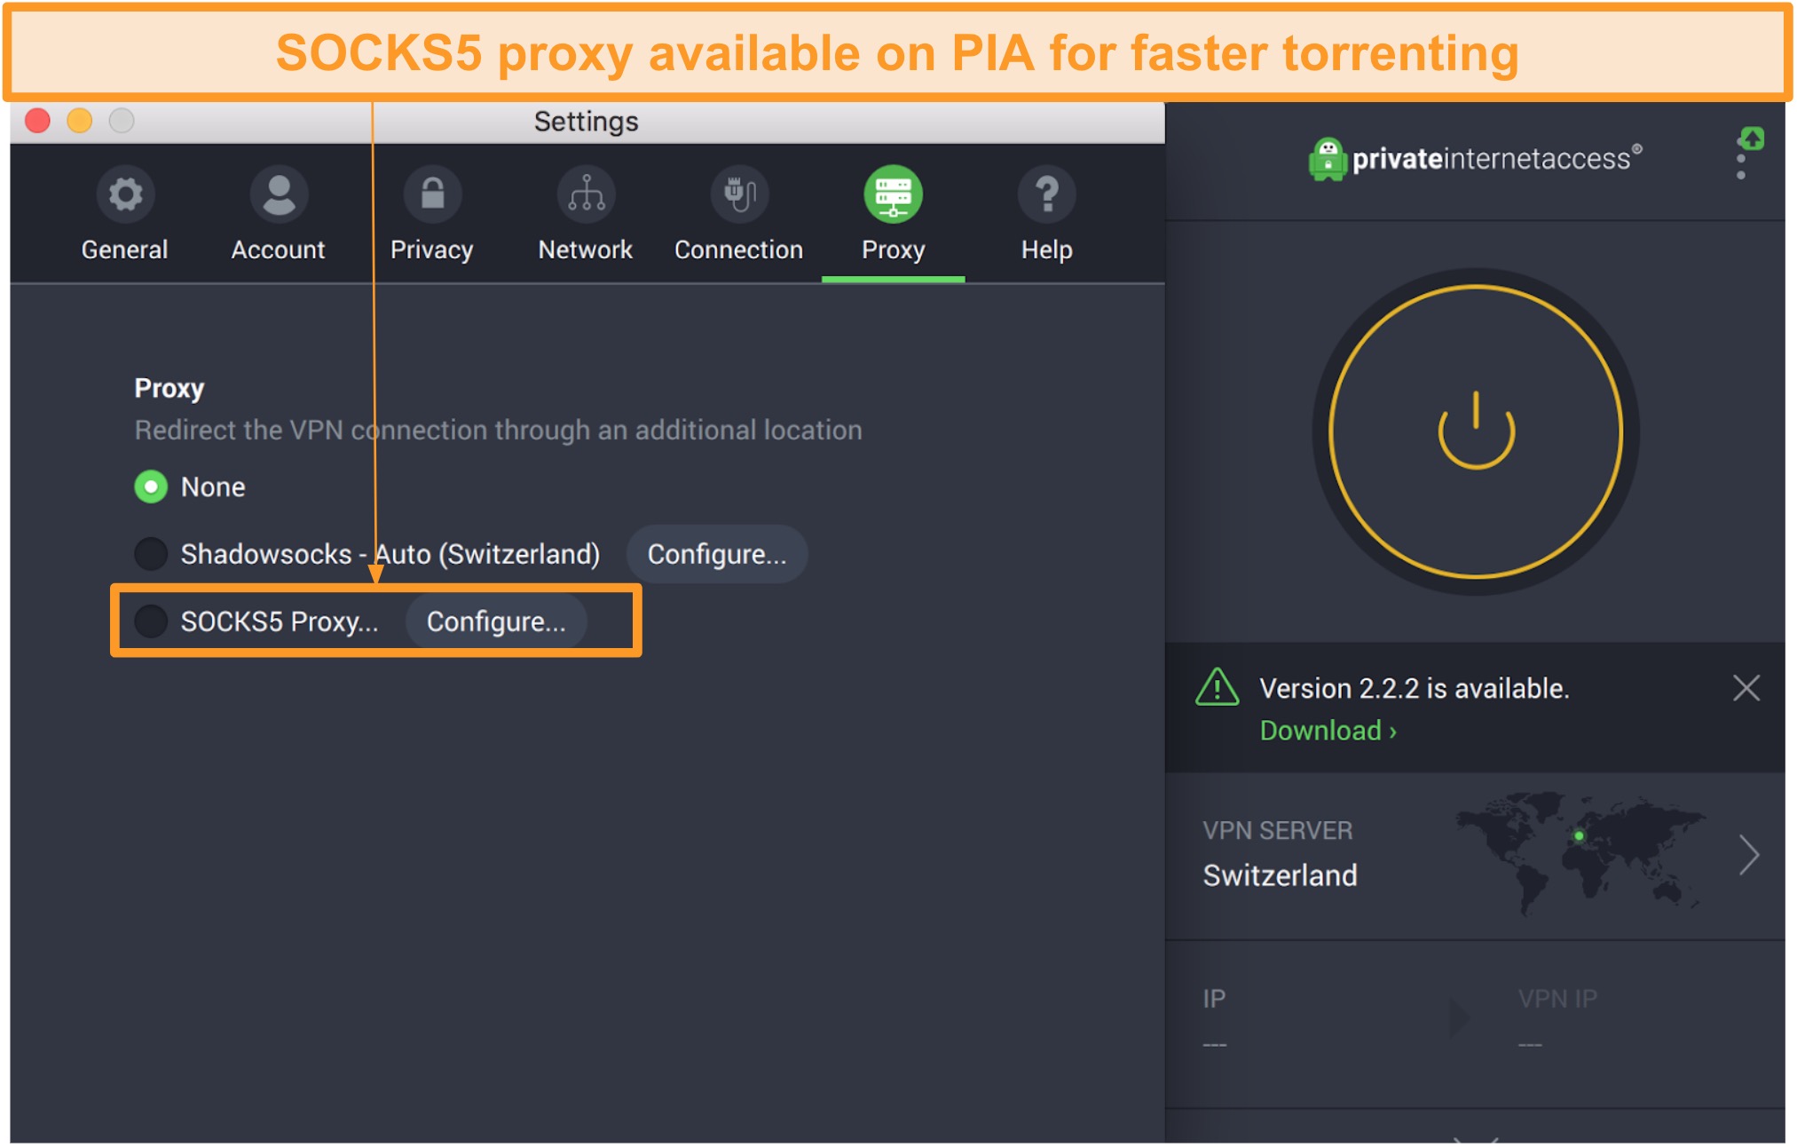The height and width of the screenshot is (1147, 1797).
Task: Open the VPN server list chevron
Action: click(x=1748, y=855)
